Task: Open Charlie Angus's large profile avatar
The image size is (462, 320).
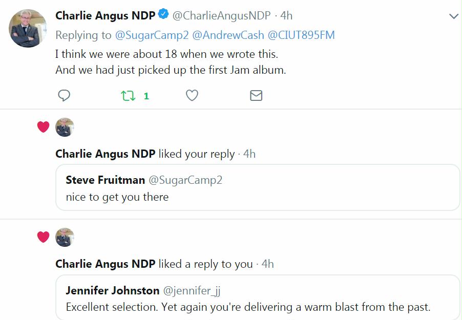Action: [28, 28]
